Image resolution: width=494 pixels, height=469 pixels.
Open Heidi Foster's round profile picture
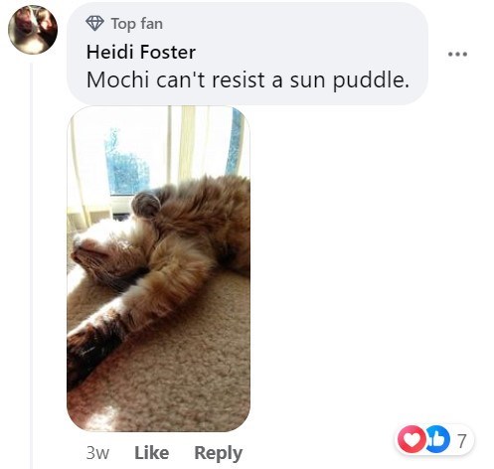33,30
